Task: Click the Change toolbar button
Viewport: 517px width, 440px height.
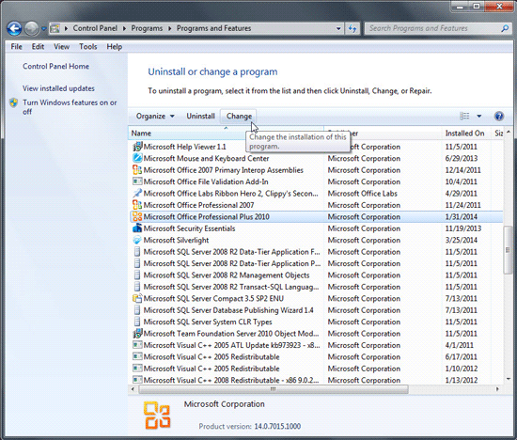Action: [239, 116]
